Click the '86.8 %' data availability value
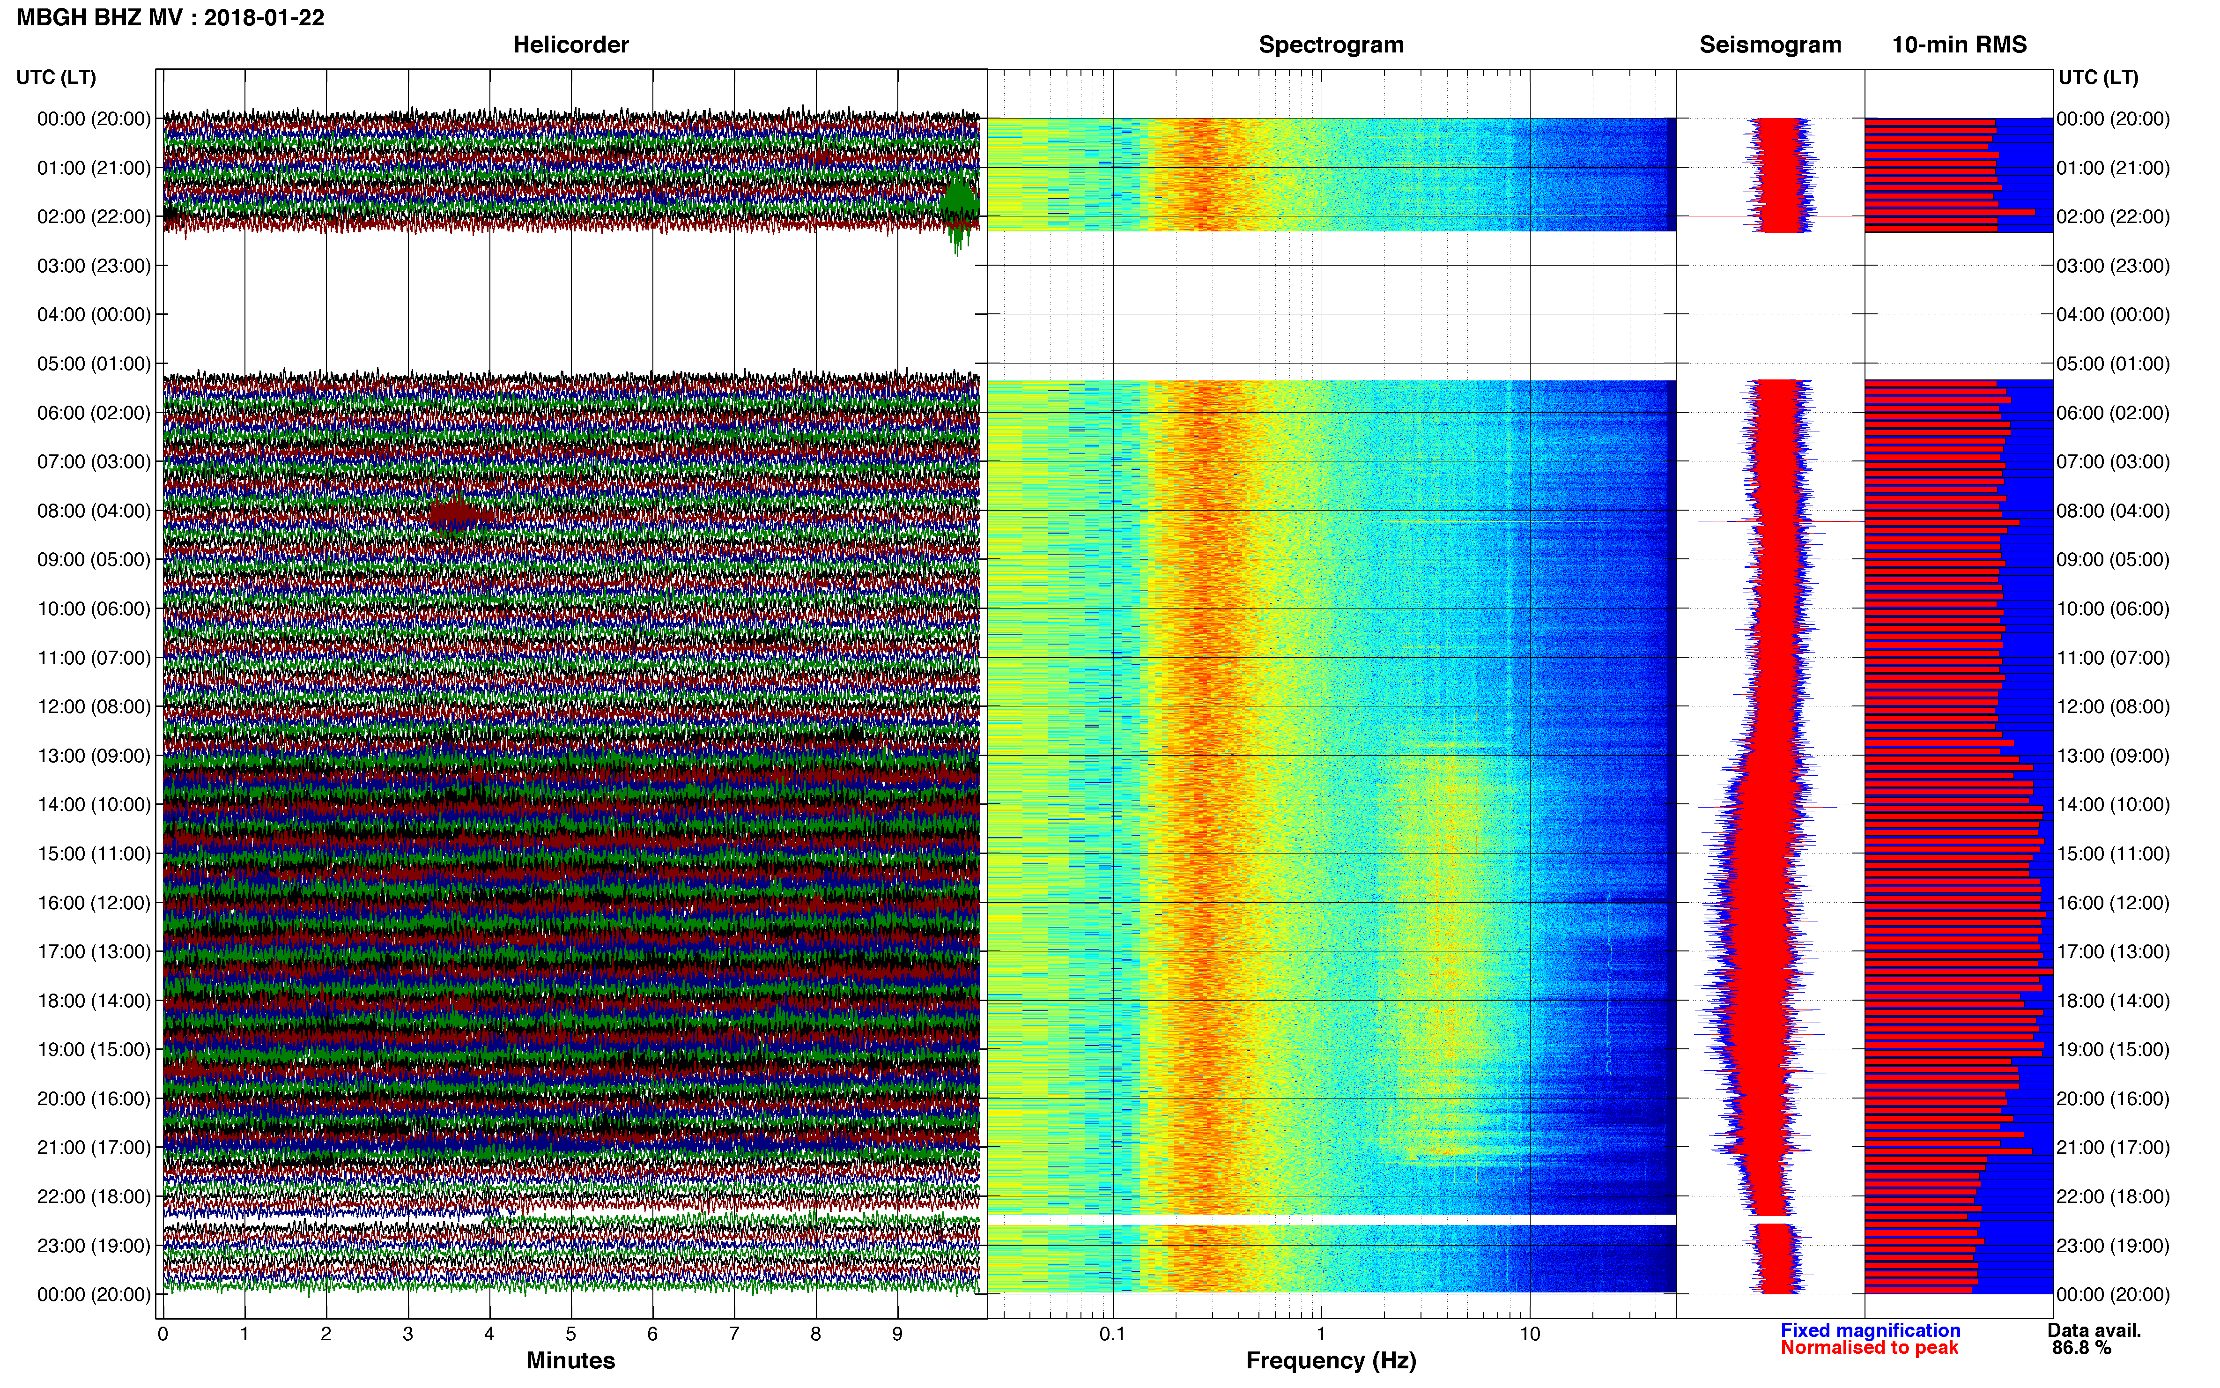This screenshot has height=1388, width=2220. [2081, 1348]
